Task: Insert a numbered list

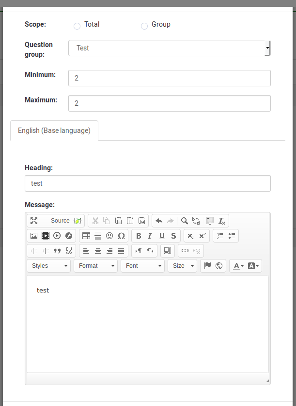Action: 220,236
